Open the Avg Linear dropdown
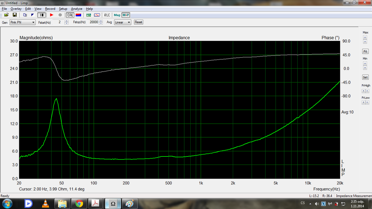Image resolution: width=372 pixels, height=209 pixels. 122,22
